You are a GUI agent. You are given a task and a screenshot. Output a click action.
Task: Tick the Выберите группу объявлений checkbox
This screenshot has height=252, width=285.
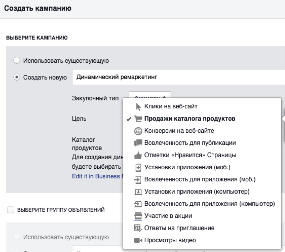pyautogui.click(x=11, y=210)
